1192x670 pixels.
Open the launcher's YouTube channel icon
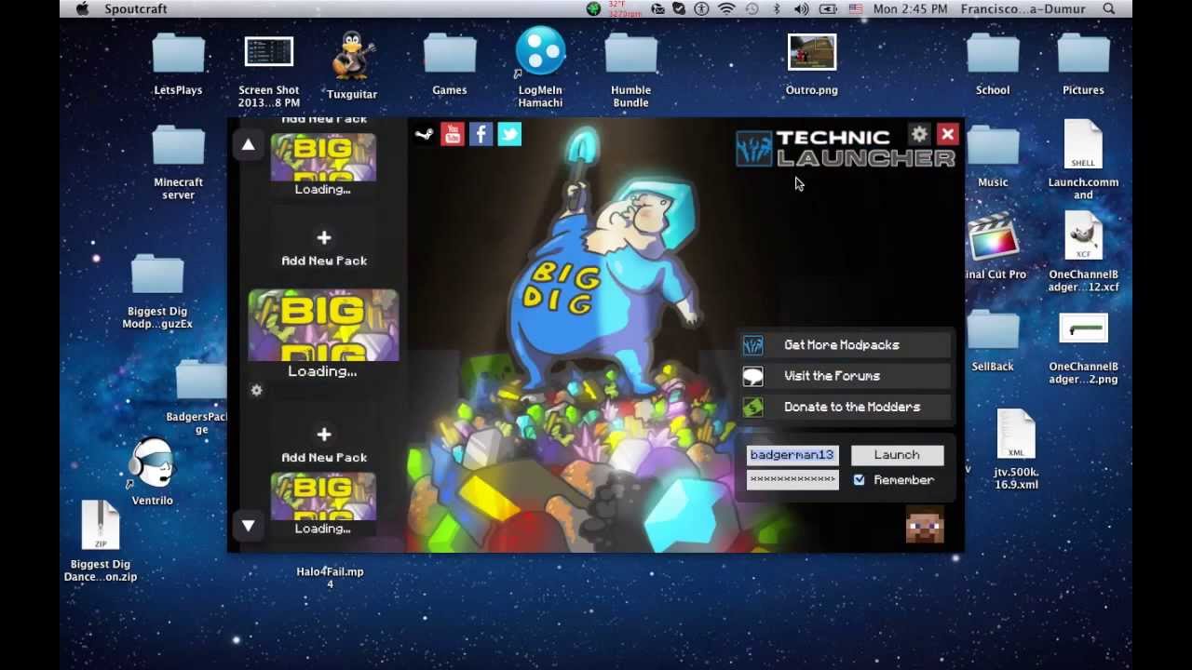[453, 134]
